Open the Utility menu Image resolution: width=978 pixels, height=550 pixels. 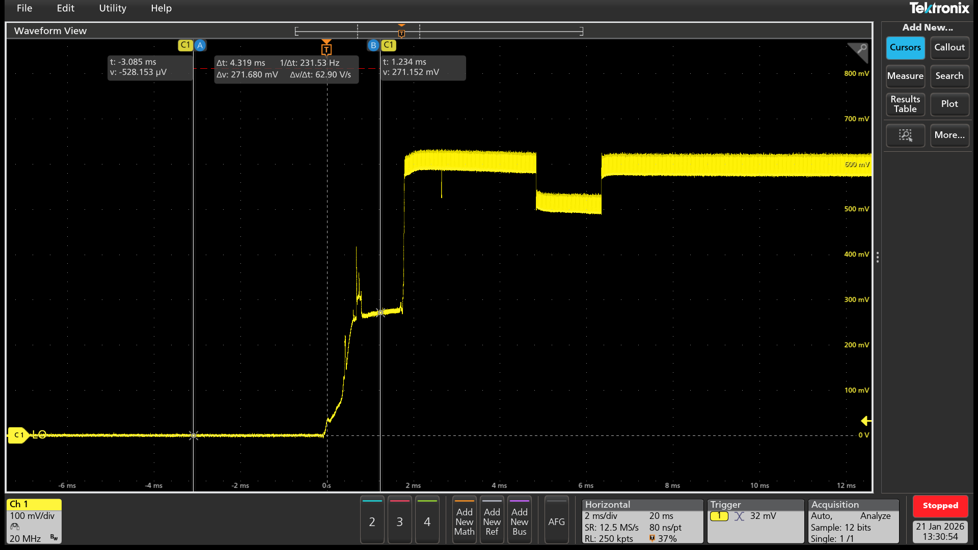click(x=113, y=8)
